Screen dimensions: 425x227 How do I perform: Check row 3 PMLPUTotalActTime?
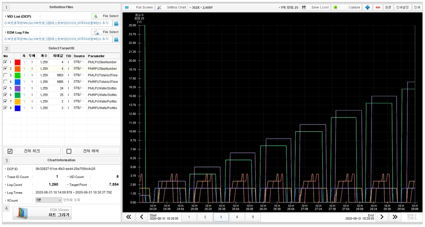[5, 75]
